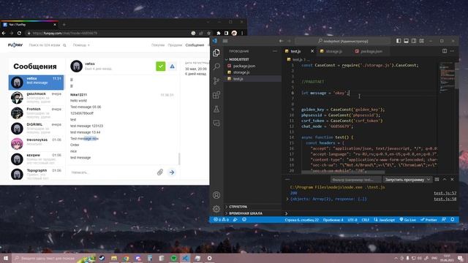Maximize the panel with the chevron-up icon
The width and height of the screenshot is (468, 263).
(x=445, y=180)
